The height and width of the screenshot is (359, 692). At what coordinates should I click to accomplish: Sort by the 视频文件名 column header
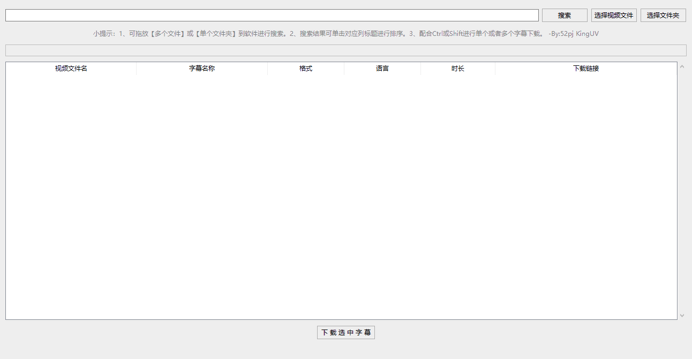tap(71, 69)
